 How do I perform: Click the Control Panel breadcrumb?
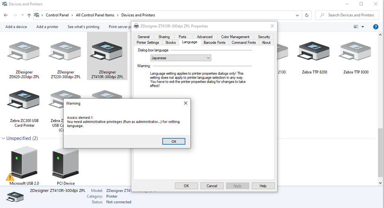[57, 15]
